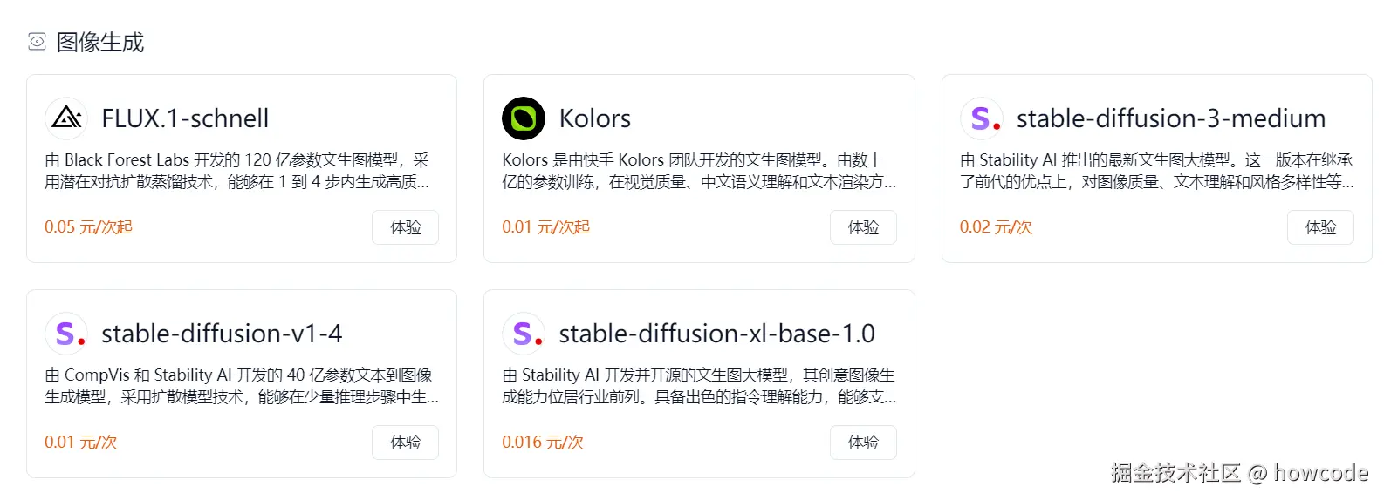
Task: Click the stable-diffusion-v1-4 Stability AI logo
Action: coord(66,333)
